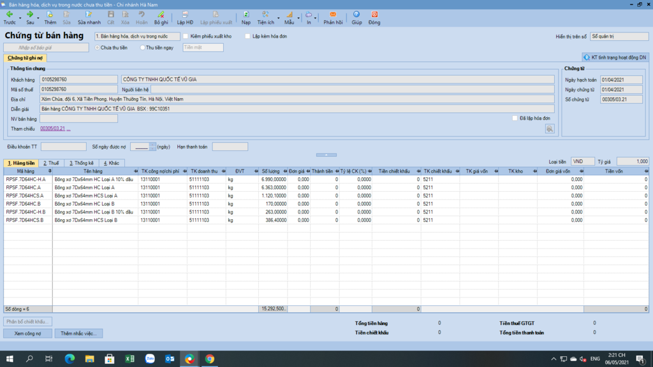Click the pin icon on Mã hàng column

coord(50,171)
